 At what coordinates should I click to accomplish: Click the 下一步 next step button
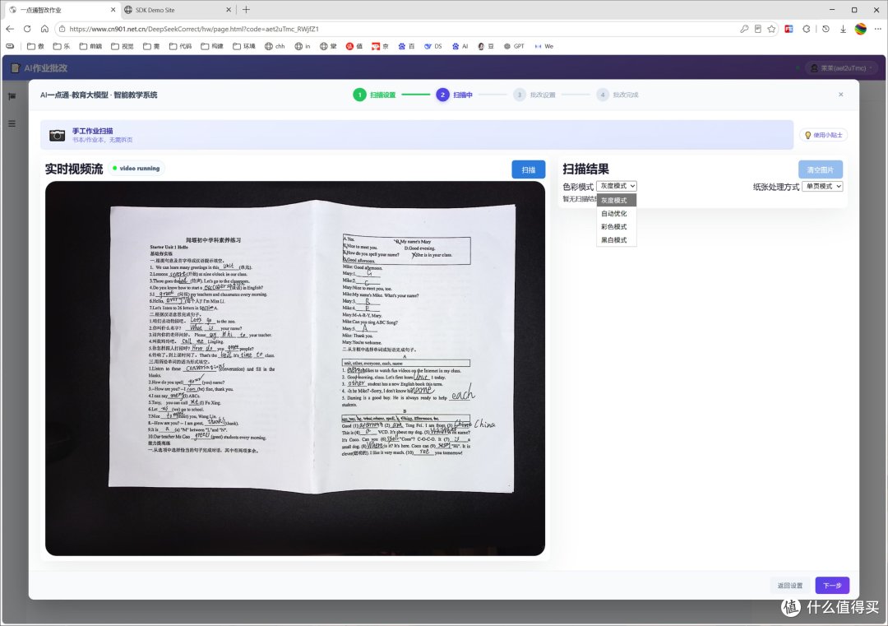point(832,585)
